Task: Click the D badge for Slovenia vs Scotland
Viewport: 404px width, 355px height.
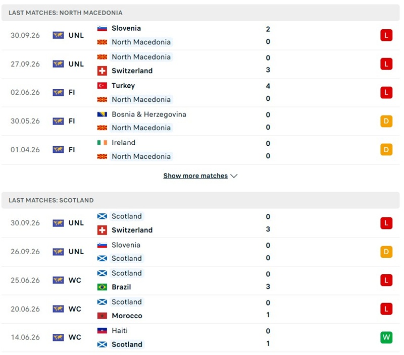Action: 386,252
